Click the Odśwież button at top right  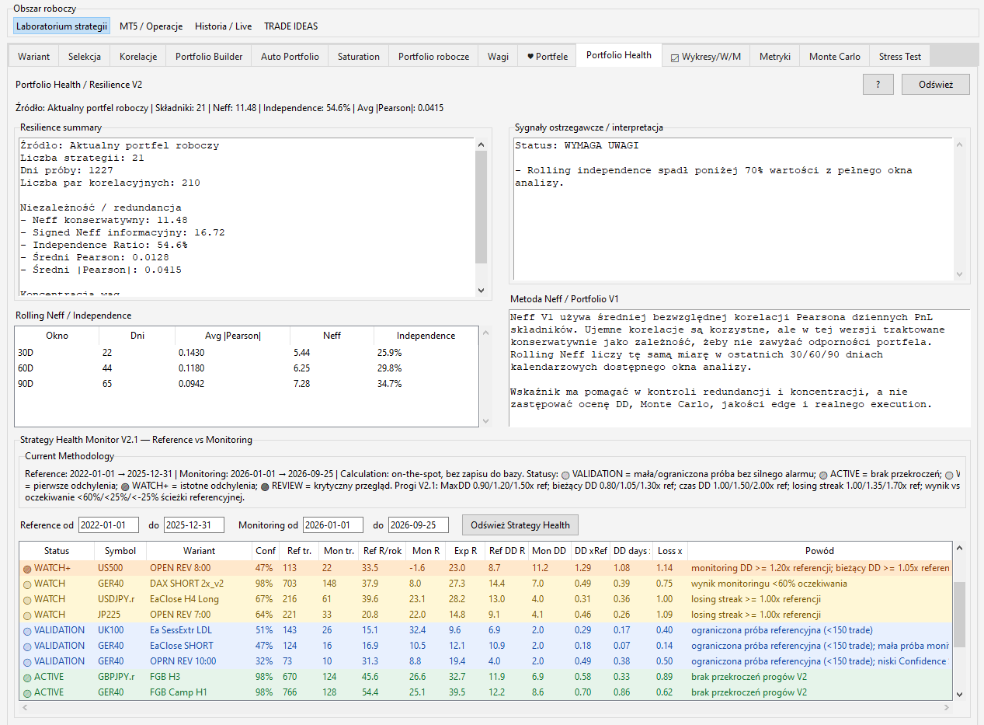[936, 85]
